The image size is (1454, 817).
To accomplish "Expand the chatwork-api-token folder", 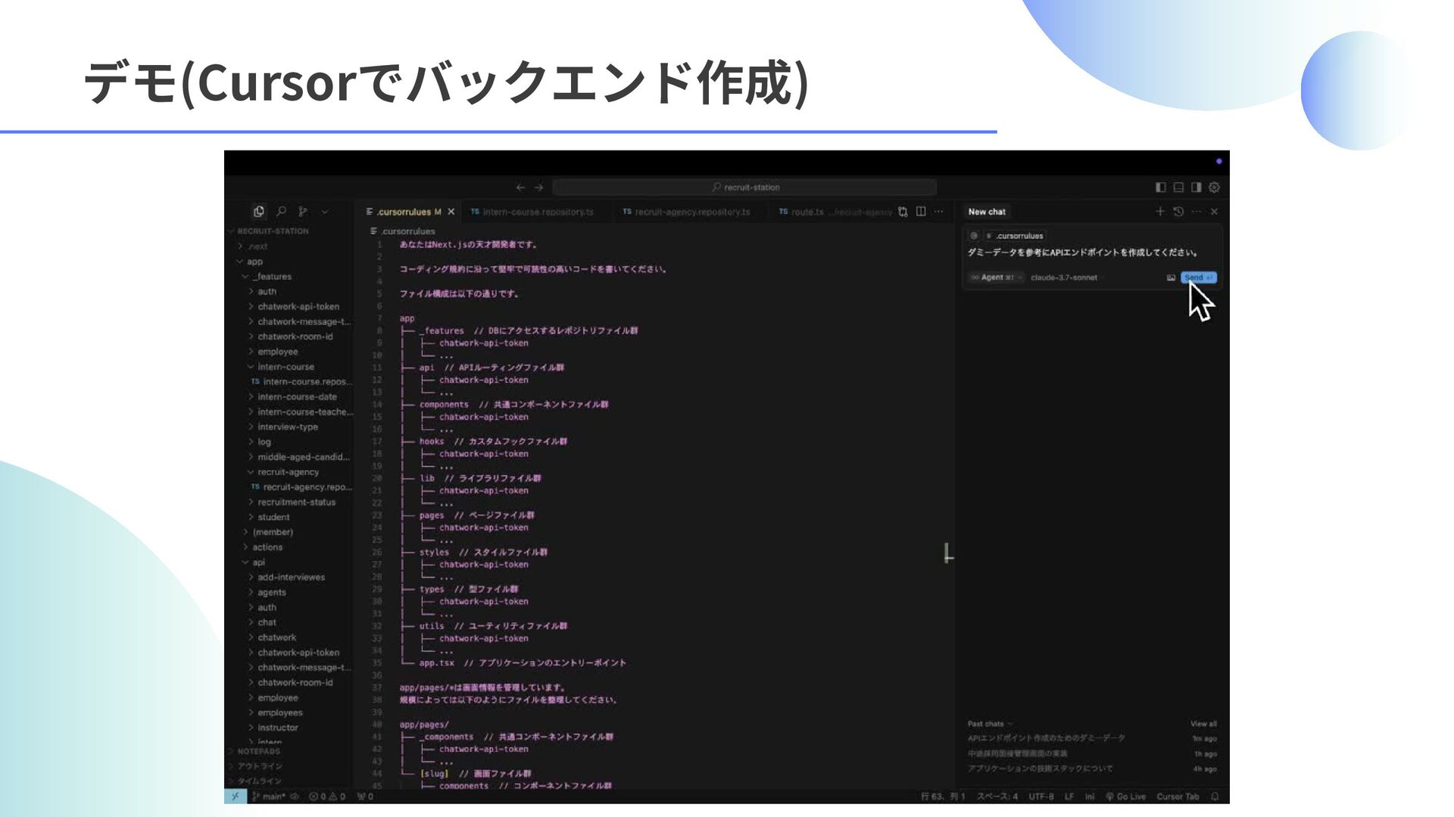I will tap(298, 306).
